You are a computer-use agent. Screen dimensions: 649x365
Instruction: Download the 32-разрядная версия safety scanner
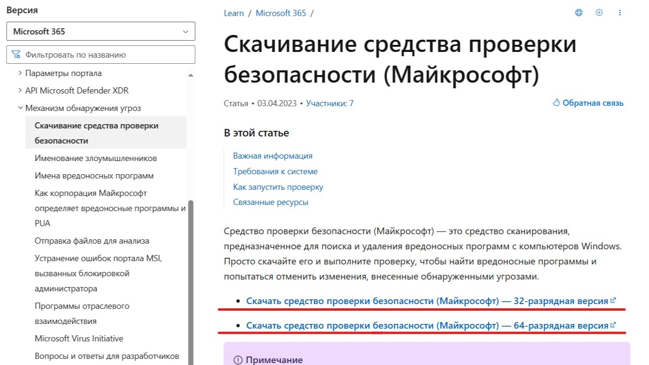click(427, 301)
